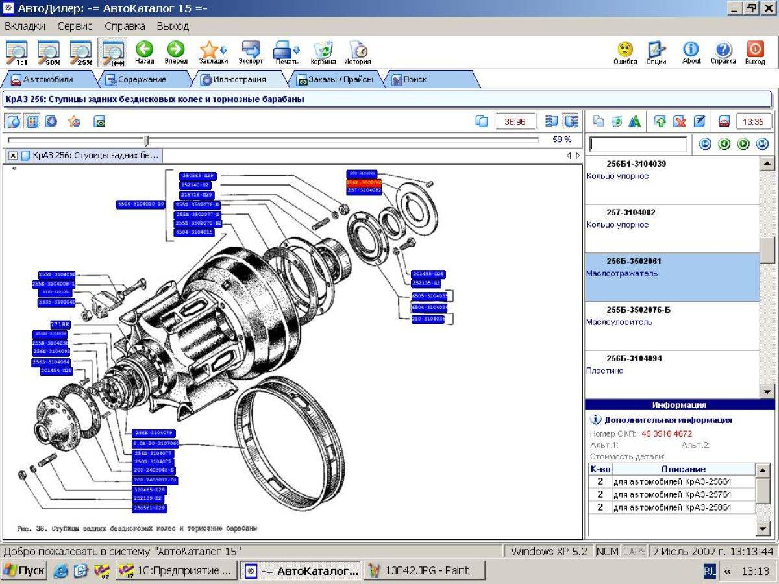
Task: Click the red car icon
Action: pos(724,121)
